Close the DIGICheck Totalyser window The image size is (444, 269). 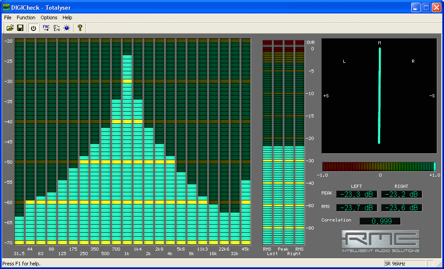(x=436, y=7)
